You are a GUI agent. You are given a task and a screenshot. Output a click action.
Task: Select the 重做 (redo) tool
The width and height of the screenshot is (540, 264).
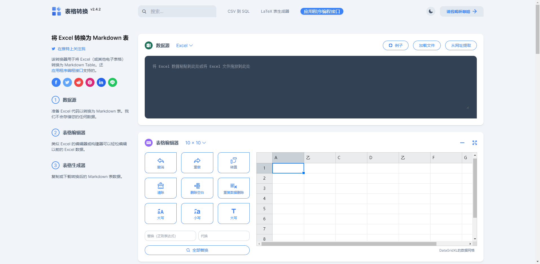[197, 162]
